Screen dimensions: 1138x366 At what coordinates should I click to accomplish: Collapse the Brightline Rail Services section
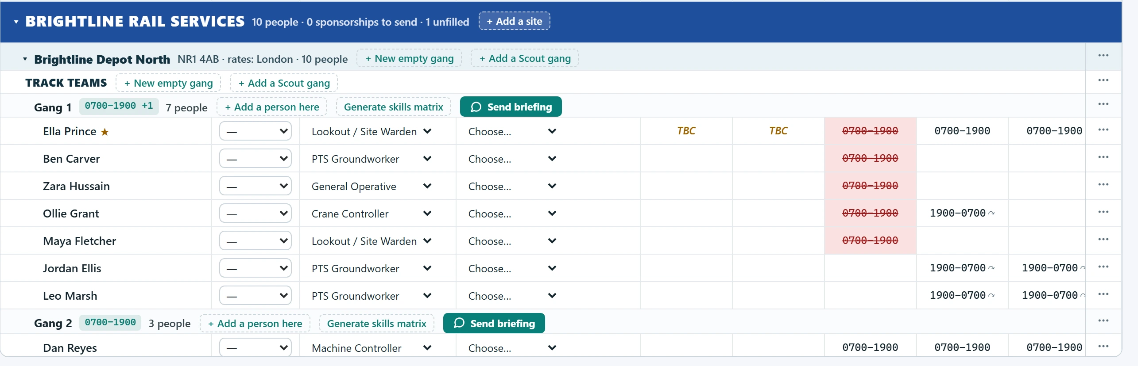(x=16, y=22)
